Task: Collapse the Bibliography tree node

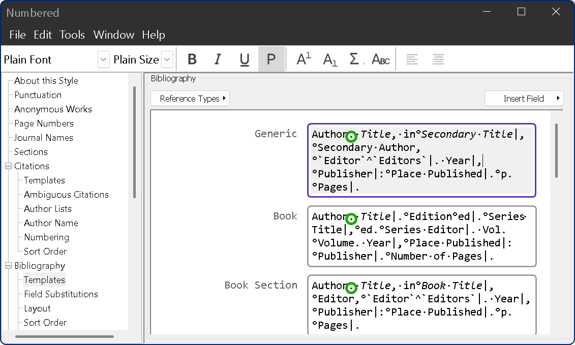Action: click(x=9, y=266)
